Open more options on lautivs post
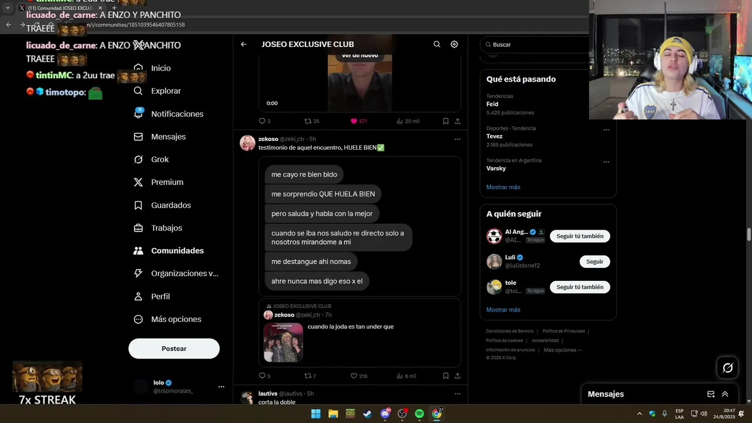752x423 pixels. tap(458, 394)
